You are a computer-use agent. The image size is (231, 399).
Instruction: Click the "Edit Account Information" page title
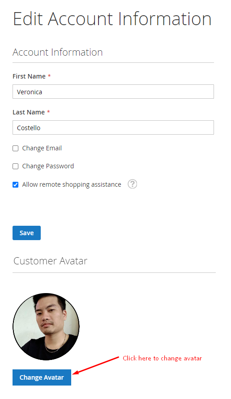coord(112,19)
